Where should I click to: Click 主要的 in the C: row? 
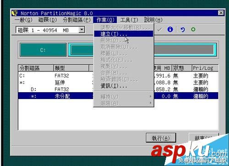pos(201,76)
